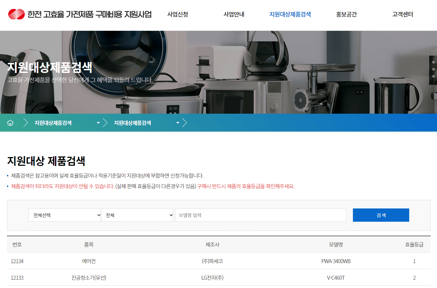Screen dimensions: 437x288
Task: Open the first breadcrumb dropdown arrow
Action: (x=98, y=123)
